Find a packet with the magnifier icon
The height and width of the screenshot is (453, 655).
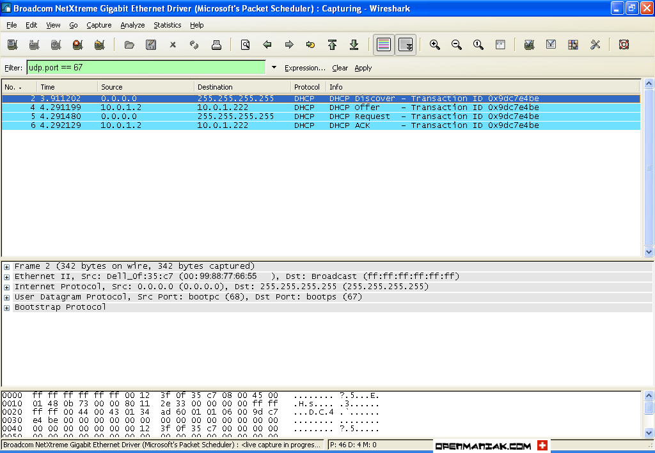click(245, 45)
